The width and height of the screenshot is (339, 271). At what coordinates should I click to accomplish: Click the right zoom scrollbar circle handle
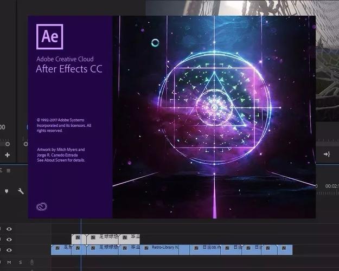pyautogui.click(x=25, y=144)
